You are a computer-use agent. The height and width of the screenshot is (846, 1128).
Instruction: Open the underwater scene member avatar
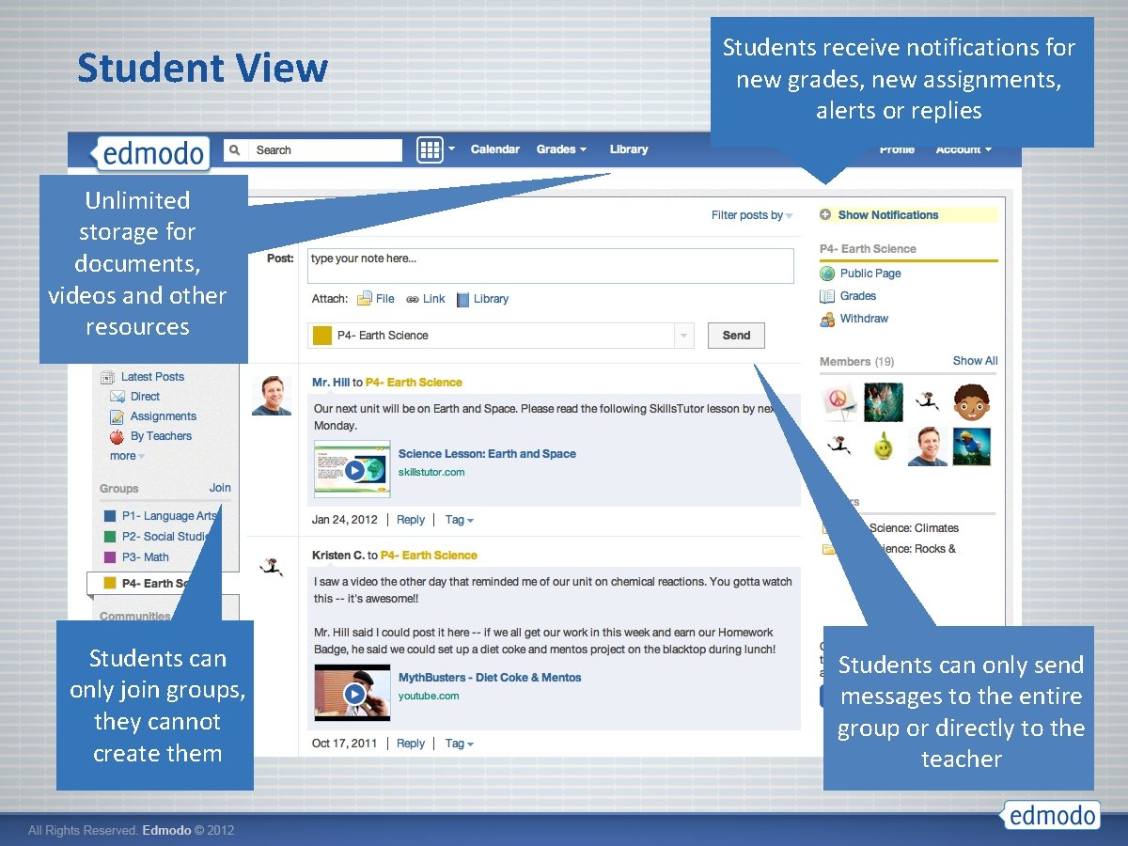(884, 402)
